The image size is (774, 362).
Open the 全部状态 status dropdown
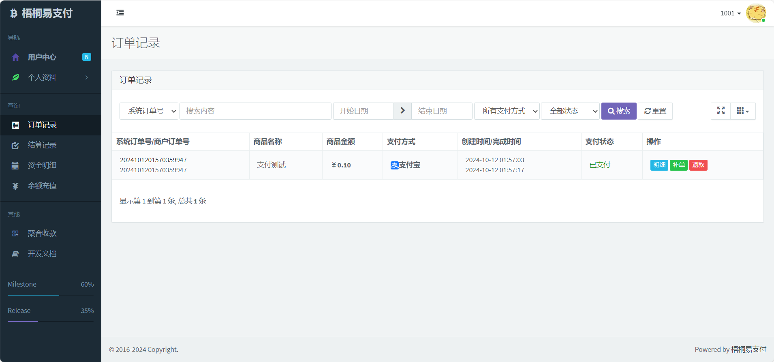coord(570,111)
